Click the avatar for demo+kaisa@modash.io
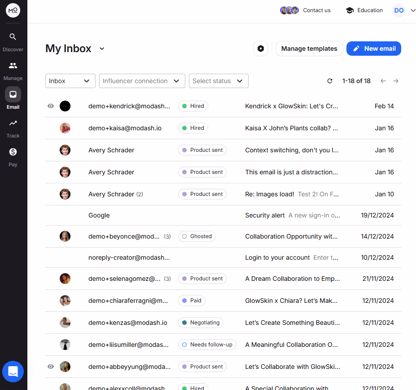 coord(65,128)
